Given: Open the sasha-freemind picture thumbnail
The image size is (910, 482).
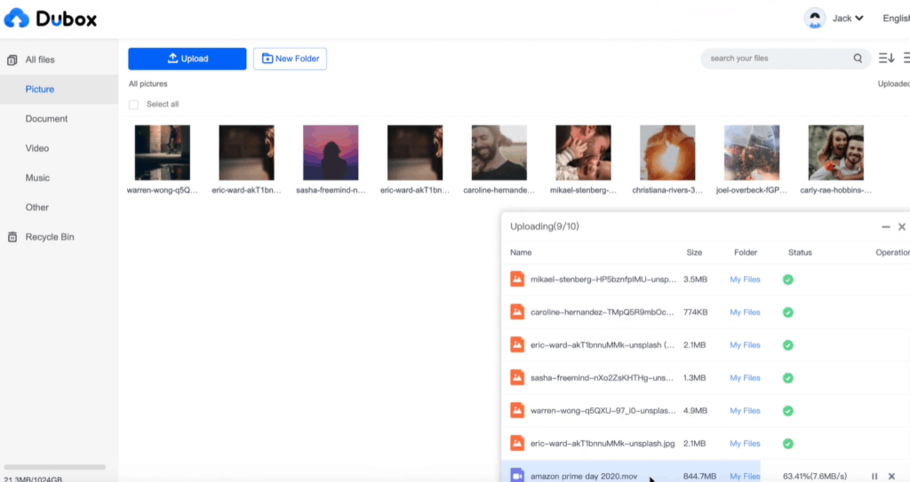Looking at the screenshot, I should pyautogui.click(x=331, y=153).
